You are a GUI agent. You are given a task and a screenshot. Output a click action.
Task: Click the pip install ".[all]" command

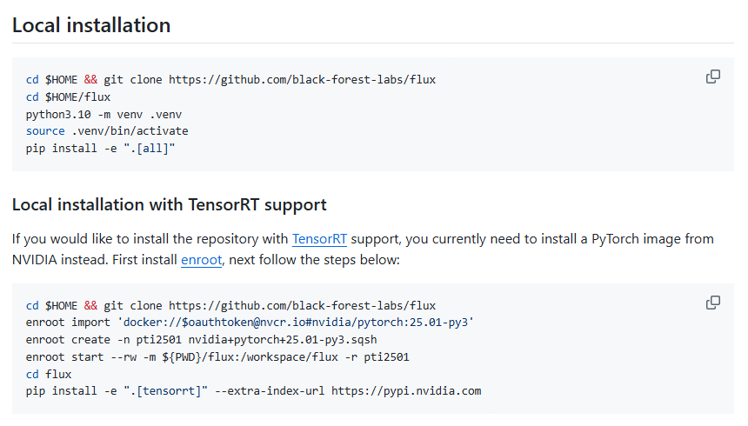(x=100, y=148)
